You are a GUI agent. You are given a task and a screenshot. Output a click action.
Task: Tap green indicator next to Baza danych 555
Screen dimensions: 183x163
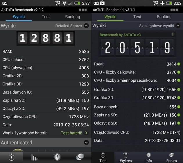tap(179, 107)
